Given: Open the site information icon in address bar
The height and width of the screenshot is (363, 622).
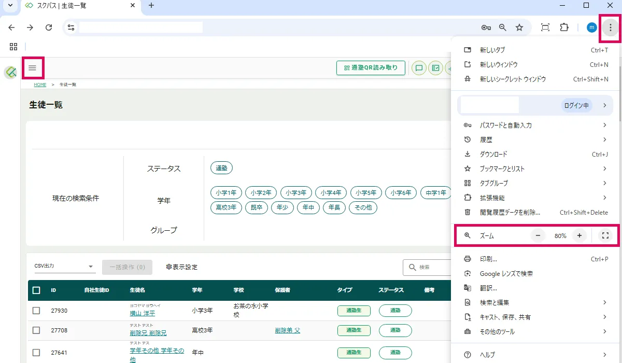Looking at the screenshot, I should point(71,27).
